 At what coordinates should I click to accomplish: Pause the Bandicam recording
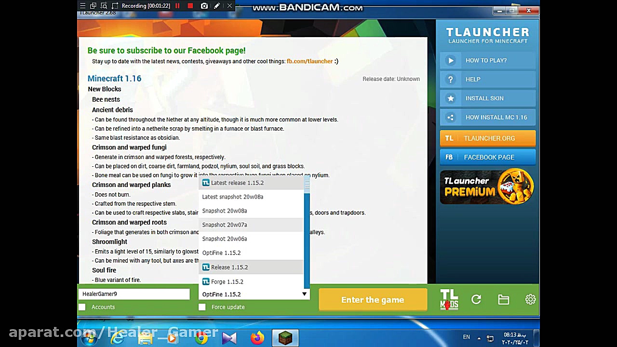coord(177,6)
